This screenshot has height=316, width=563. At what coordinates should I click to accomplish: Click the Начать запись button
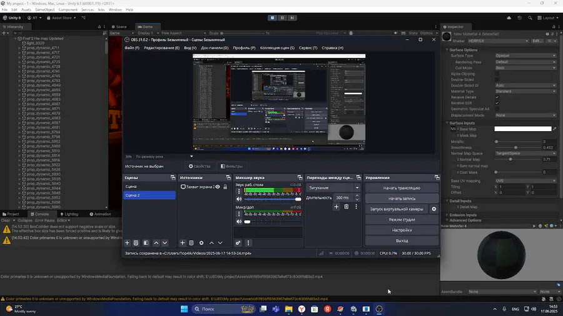tap(402, 199)
